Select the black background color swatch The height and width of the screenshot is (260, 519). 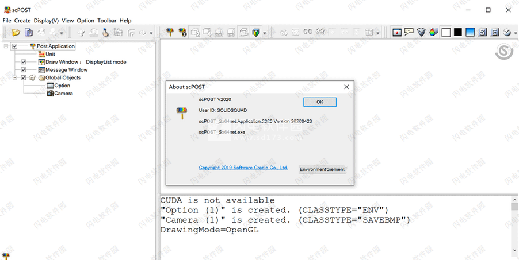pos(458,32)
